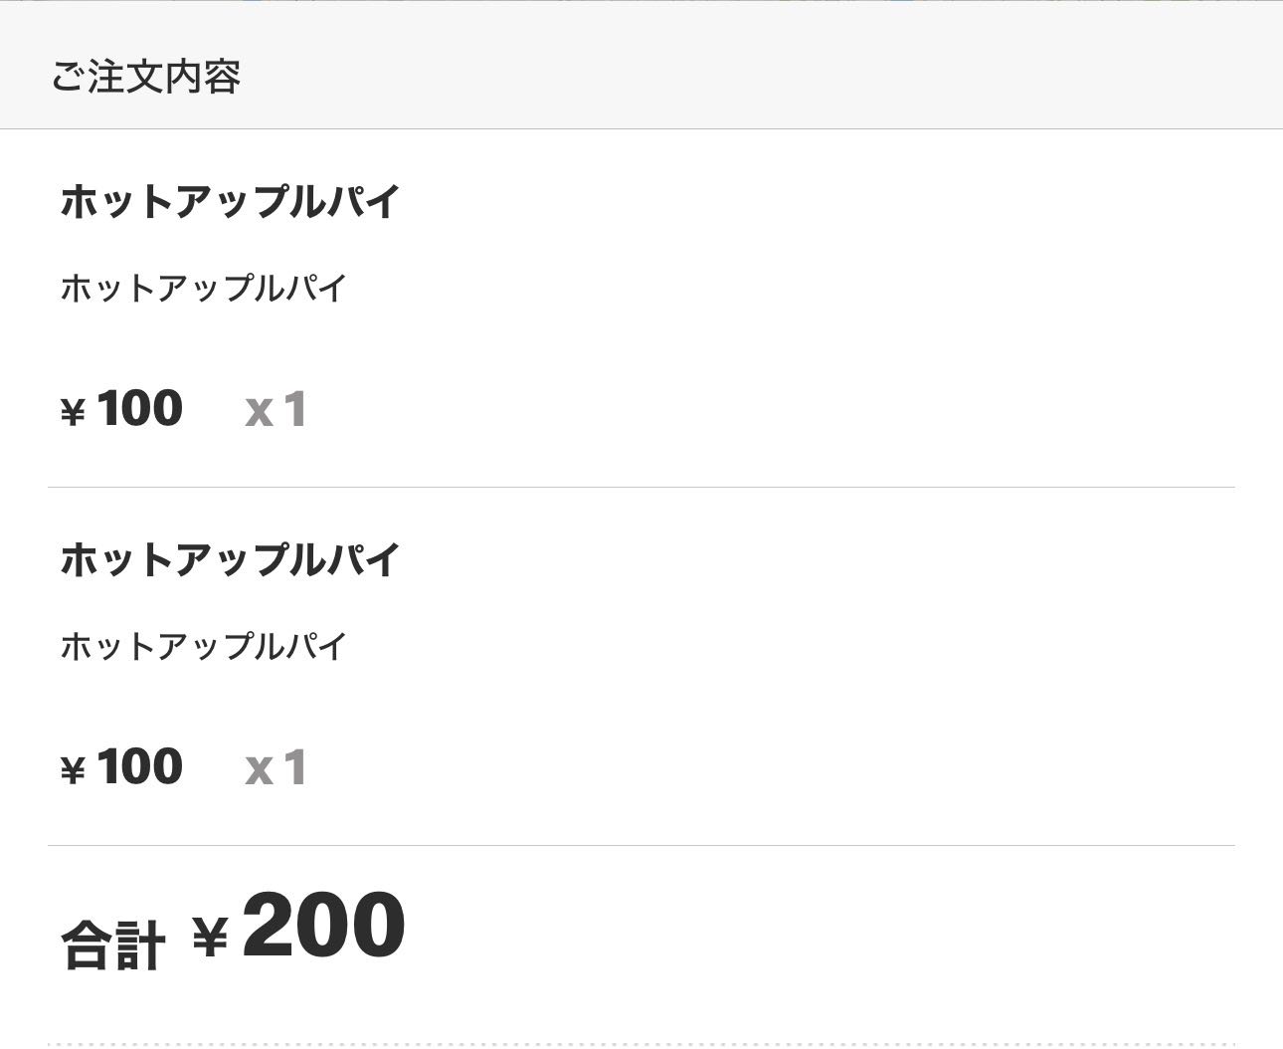Image resolution: width=1283 pixels, height=1049 pixels.
Task: Tap the second item's x1 quantity
Action: [x=275, y=767]
